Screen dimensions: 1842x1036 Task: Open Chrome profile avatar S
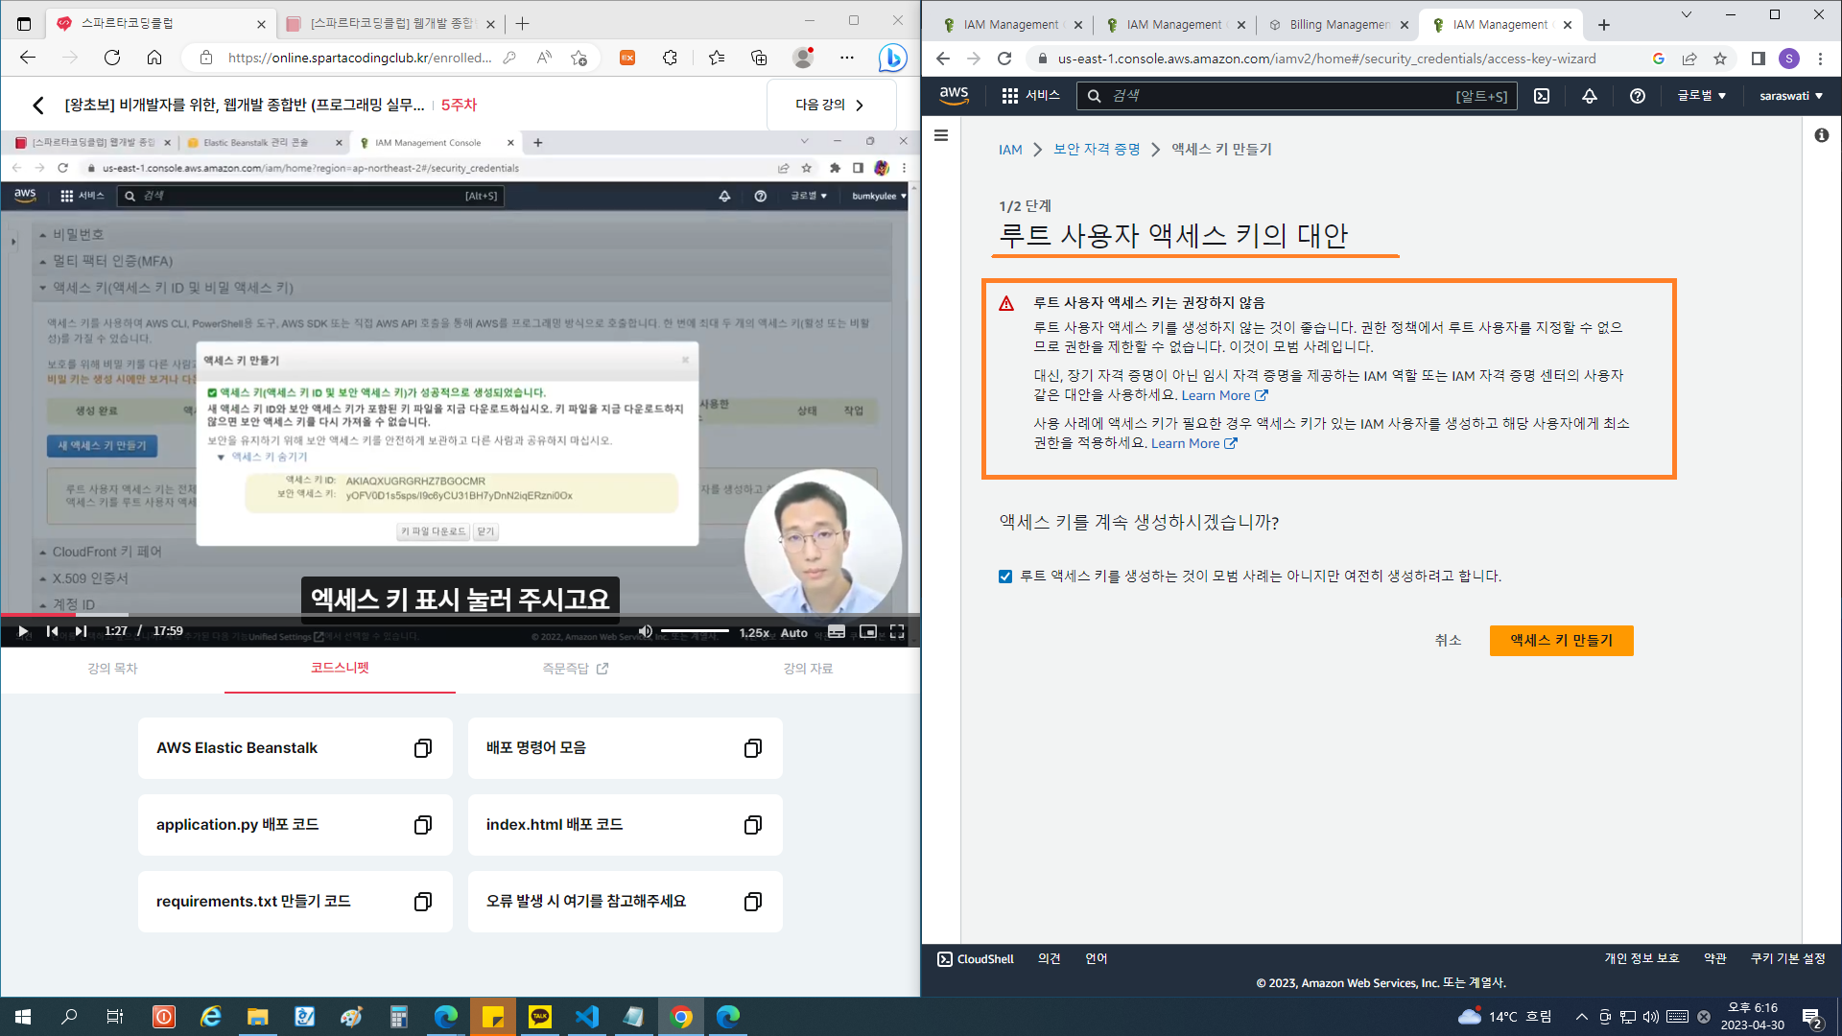click(x=1788, y=59)
